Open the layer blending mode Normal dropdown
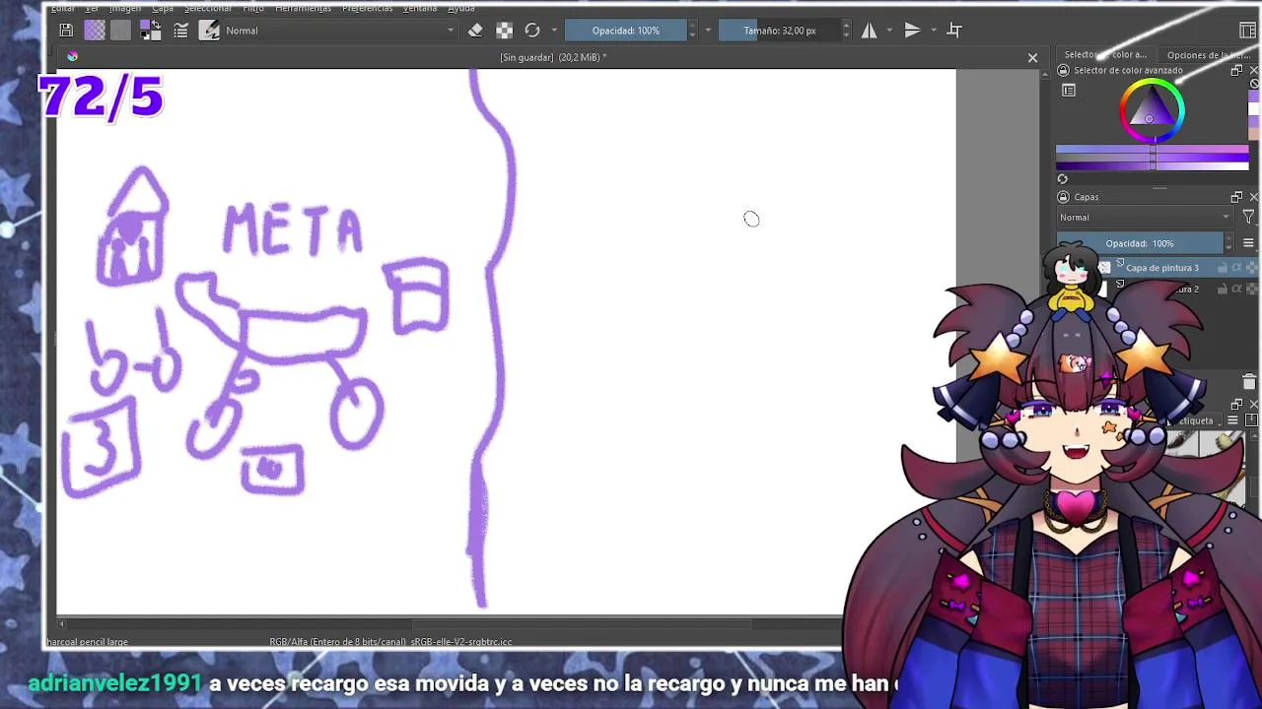The width and height of the screenshot is (1262, 709). click(x=1145, y=218)
